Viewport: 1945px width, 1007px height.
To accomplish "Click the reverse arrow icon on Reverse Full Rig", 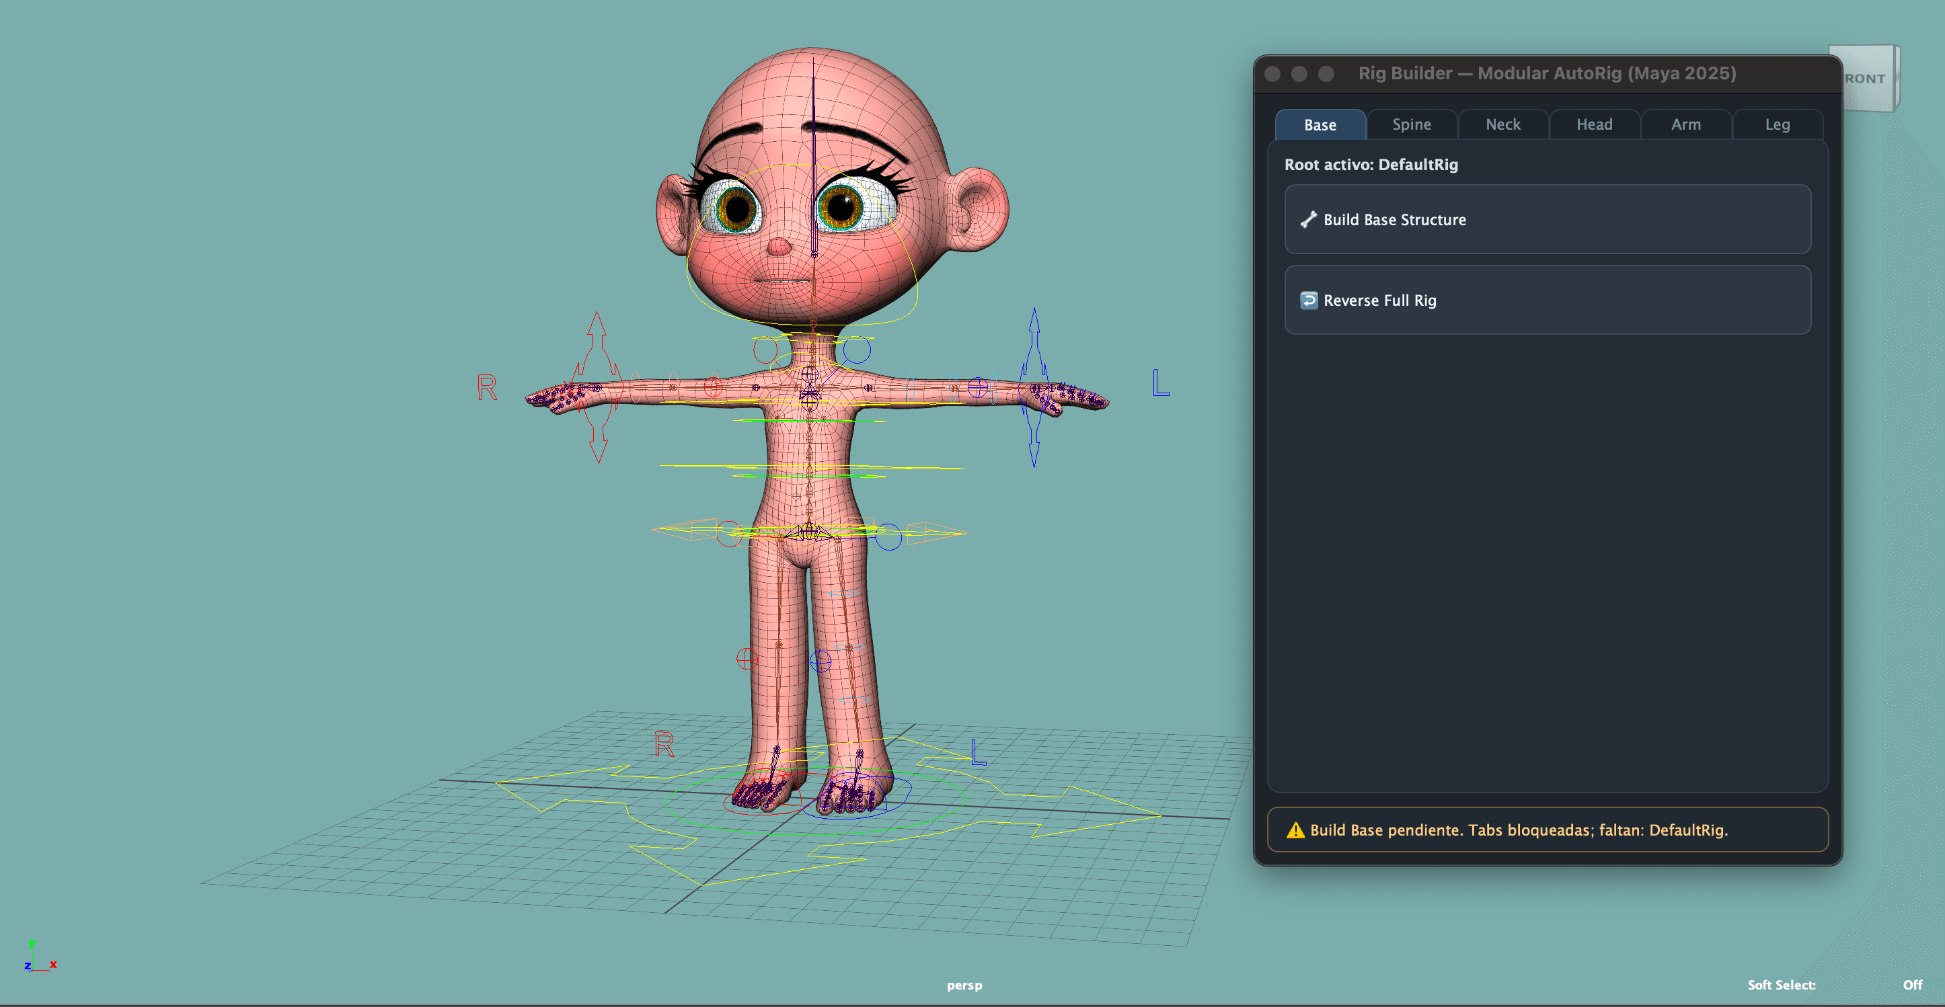I will 1309,300.
